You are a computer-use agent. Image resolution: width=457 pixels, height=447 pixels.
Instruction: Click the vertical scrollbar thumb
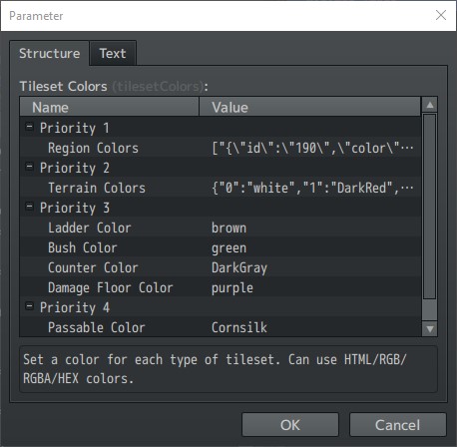[x=430, y=207]
